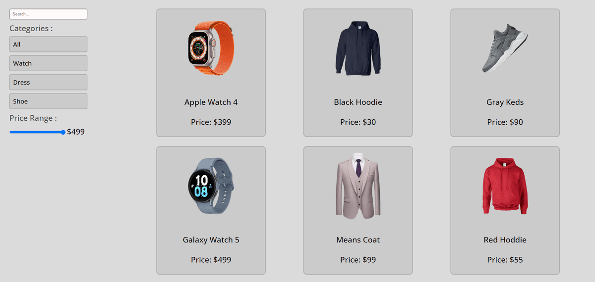Open the Red Hoddie title
The image size is (595, 282).
click(505, 240)
